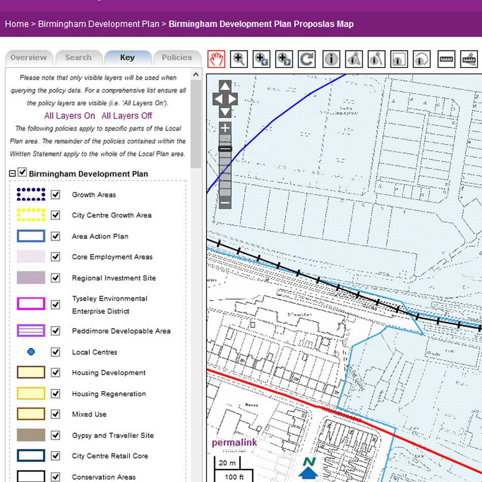Screen dimensions: 482x482
Task: Go to next zoom extent
Action: click(x=284, y=59)
